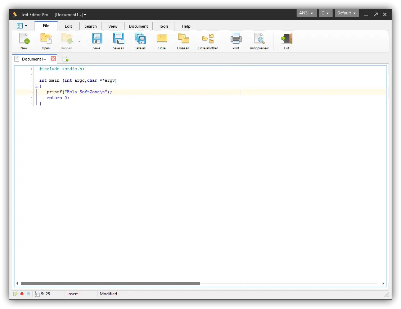This screenshot has height=309, width=401.
Task: Open the Document ribbon tab
Action: [138, 26]
